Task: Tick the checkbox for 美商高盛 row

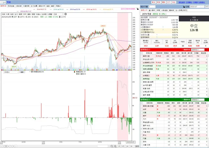Action: pyautogui.click(x=141, y=79)
